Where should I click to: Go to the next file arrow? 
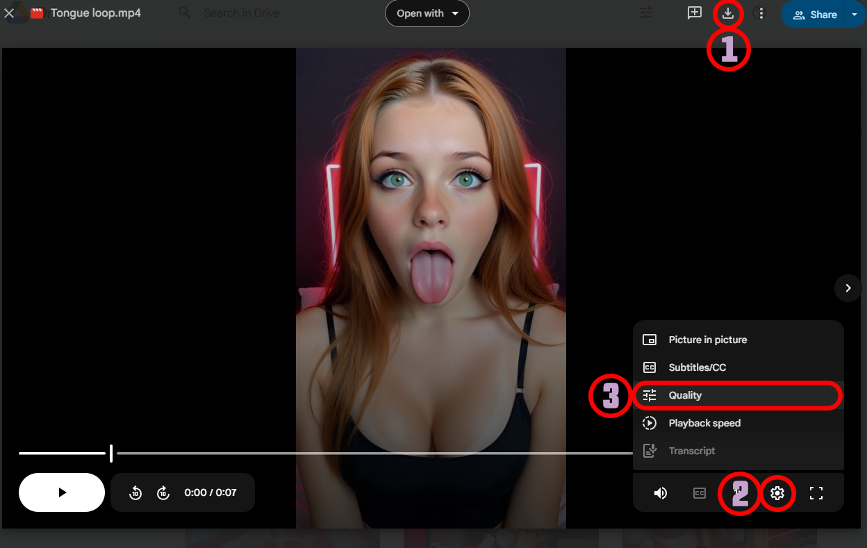click(x=848, y=288)
